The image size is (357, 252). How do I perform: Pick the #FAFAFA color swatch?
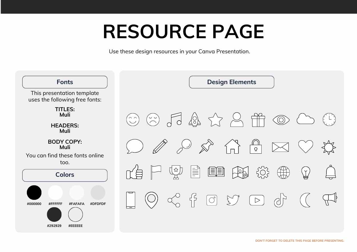pyautogui.click(x=77, y=192)
